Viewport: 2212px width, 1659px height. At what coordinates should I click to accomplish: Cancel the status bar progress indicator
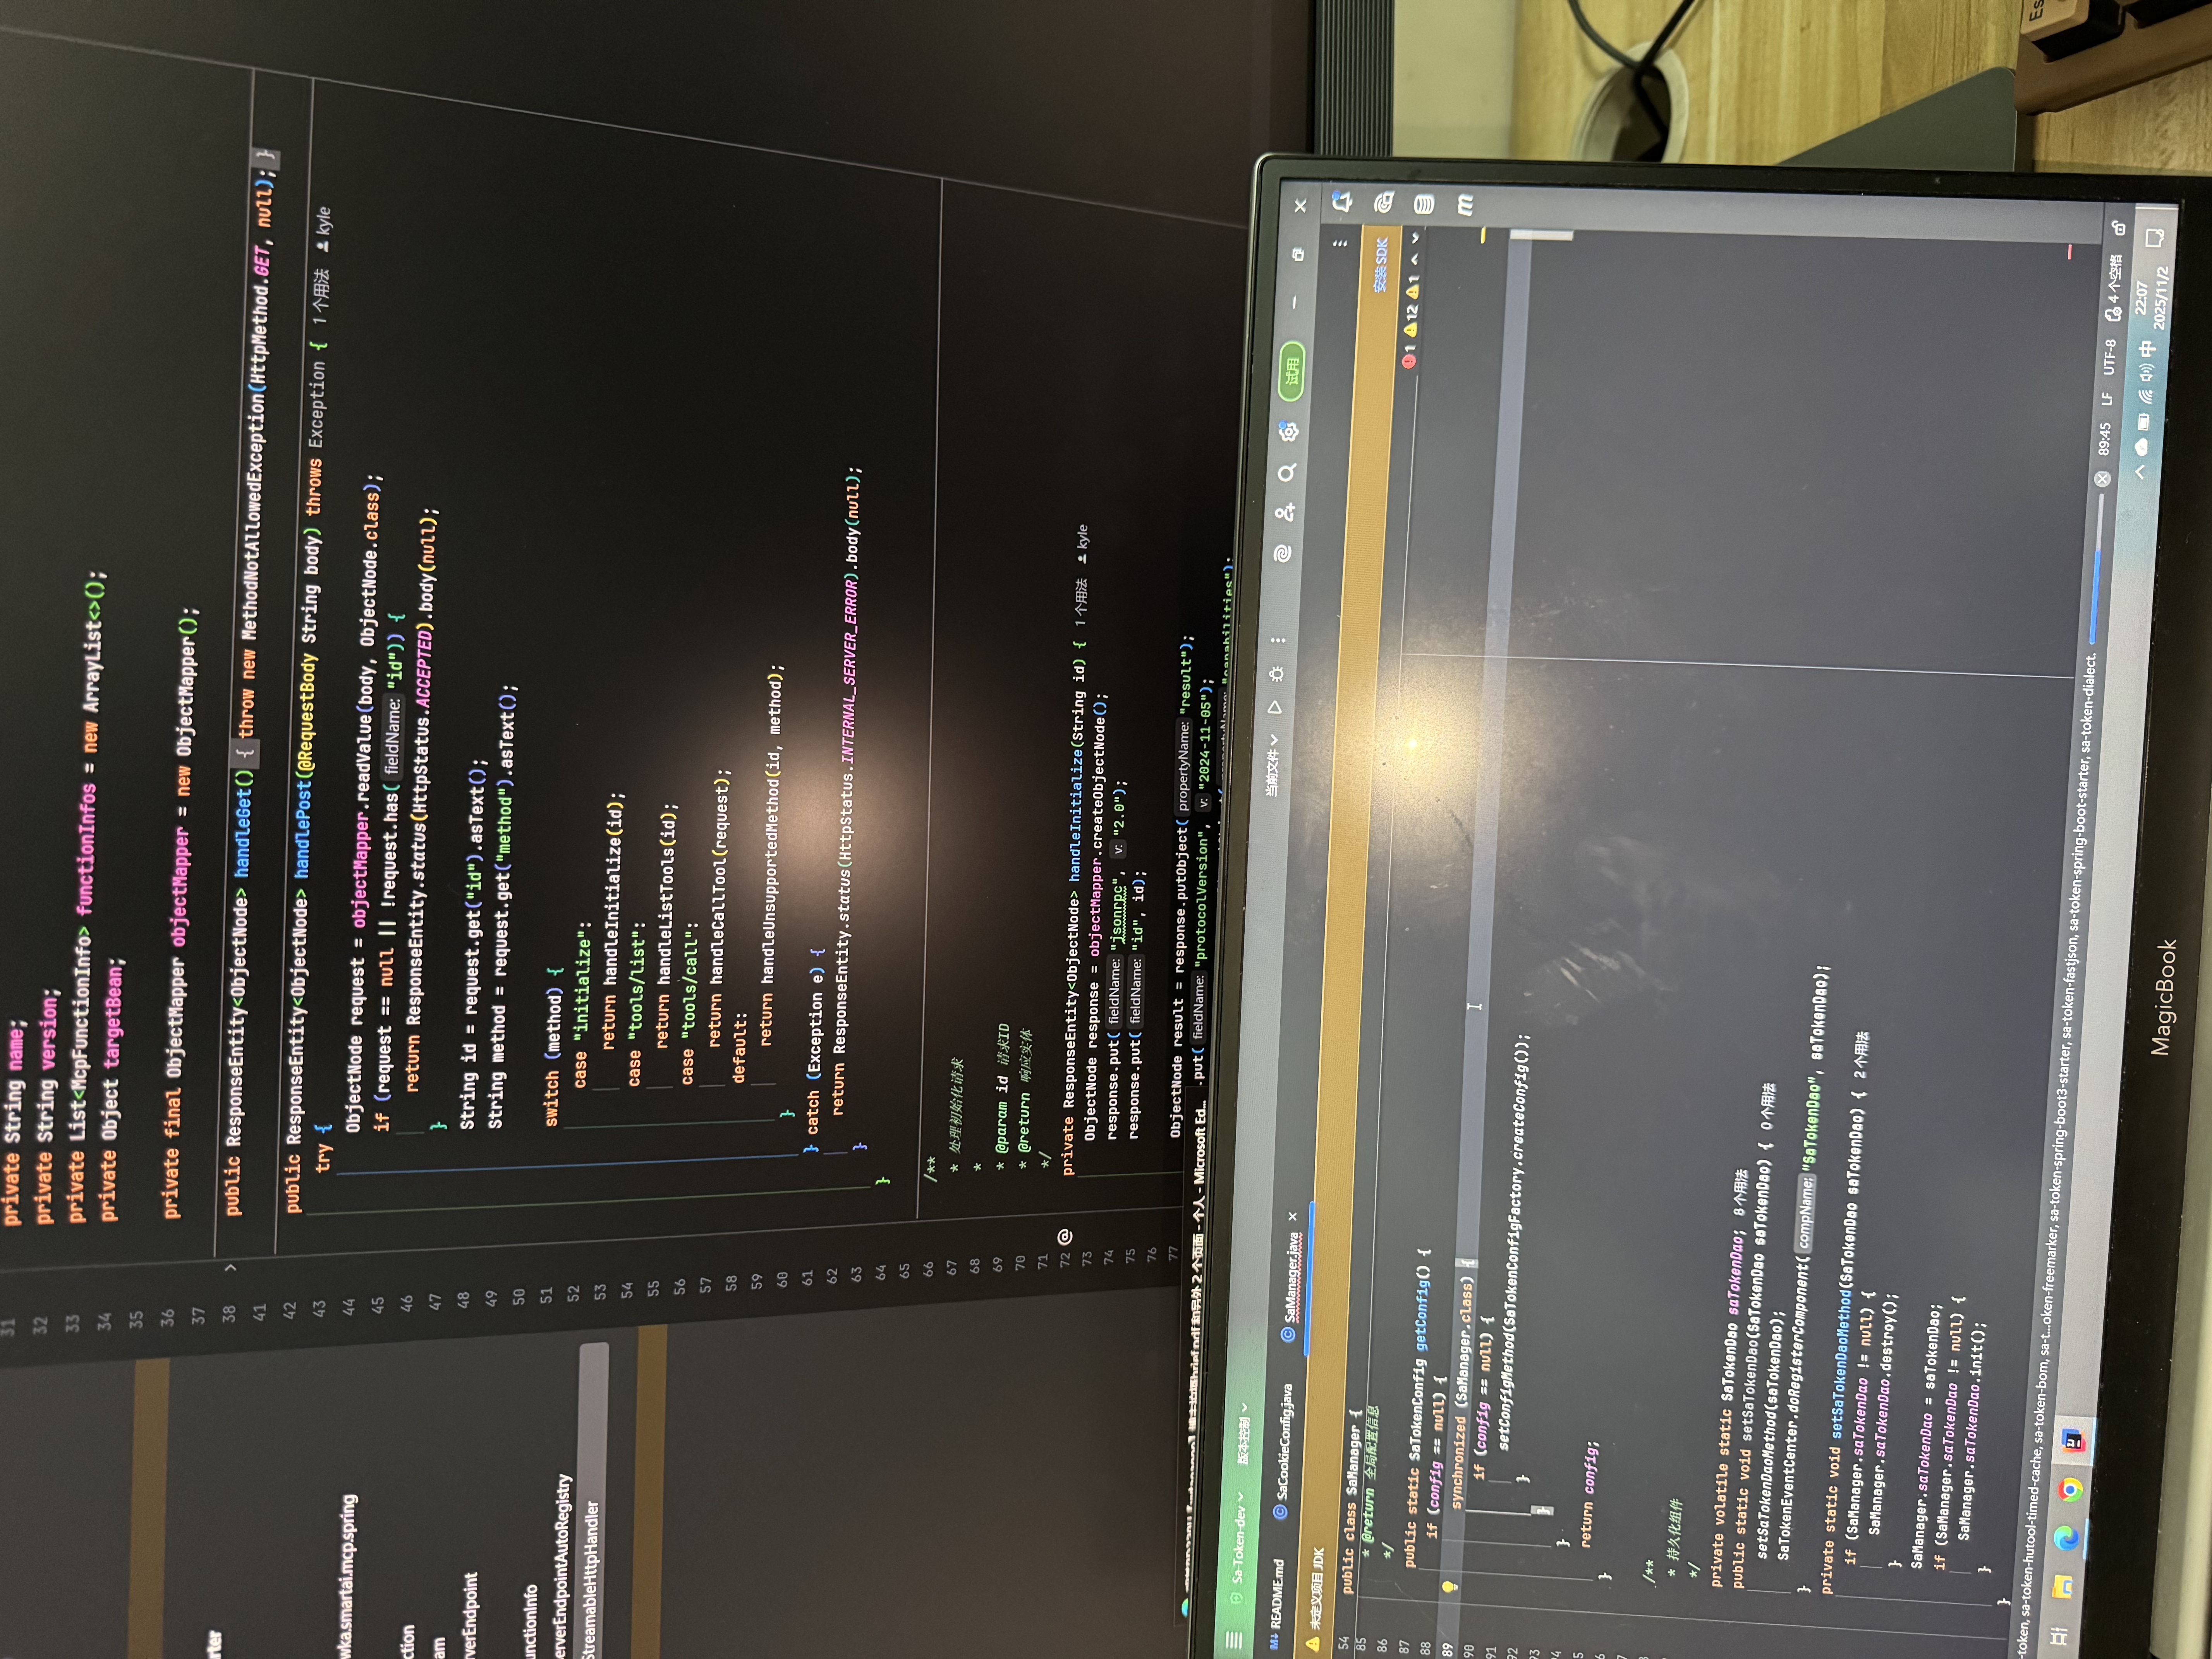2102,479
